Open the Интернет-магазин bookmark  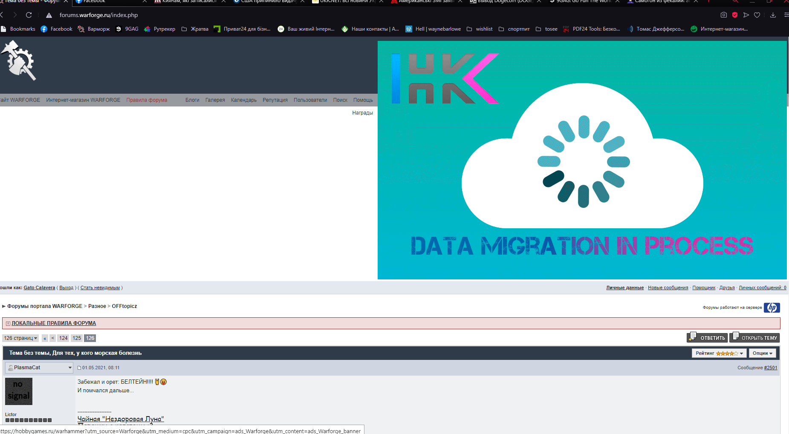[719, 29]
